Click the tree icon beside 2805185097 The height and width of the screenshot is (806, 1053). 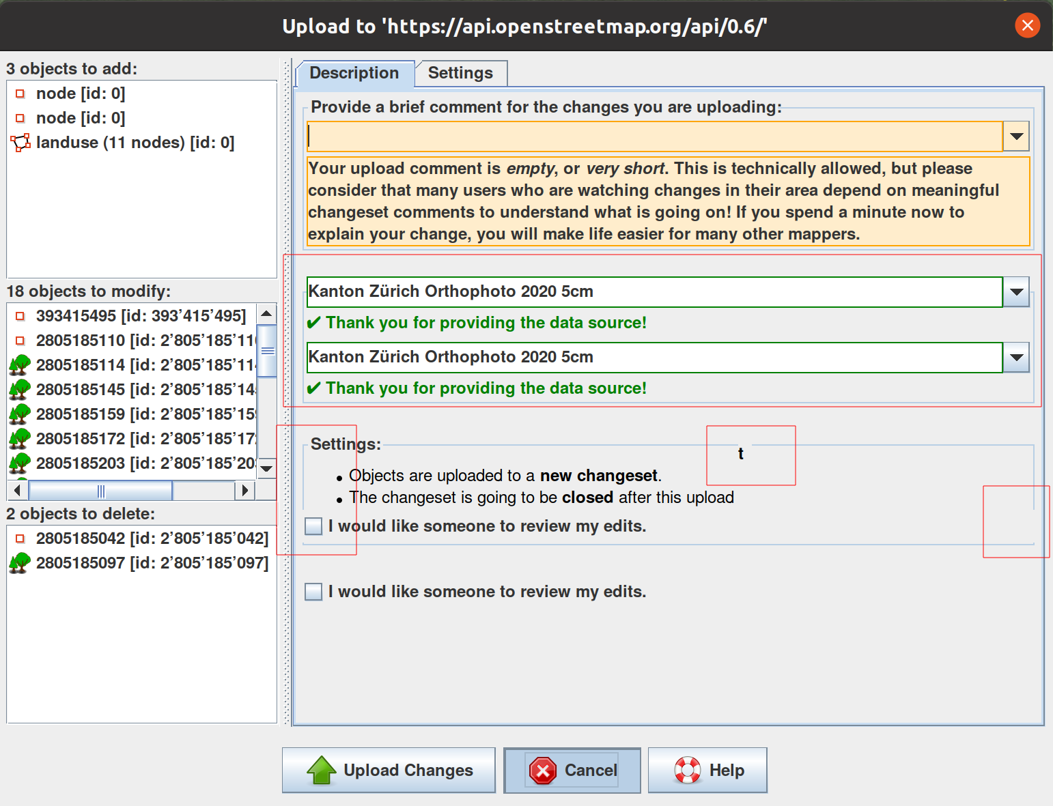click(20, 563)
